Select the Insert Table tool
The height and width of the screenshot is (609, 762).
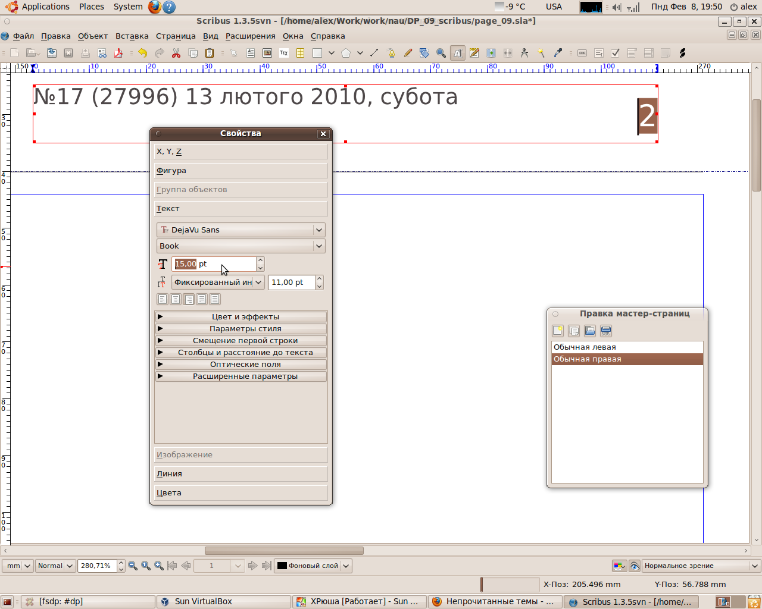pyautogui.click(x=301, y=53)
